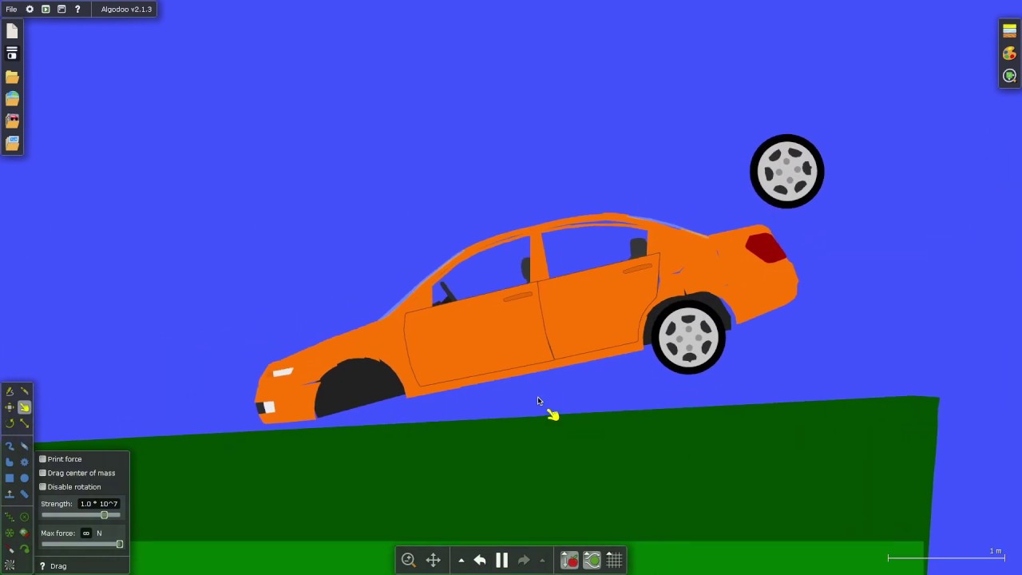The width and height of the screenshot is (1022, 575).
Task: Toggle gravity with the apple icon
Action: [x=569, y=561]
